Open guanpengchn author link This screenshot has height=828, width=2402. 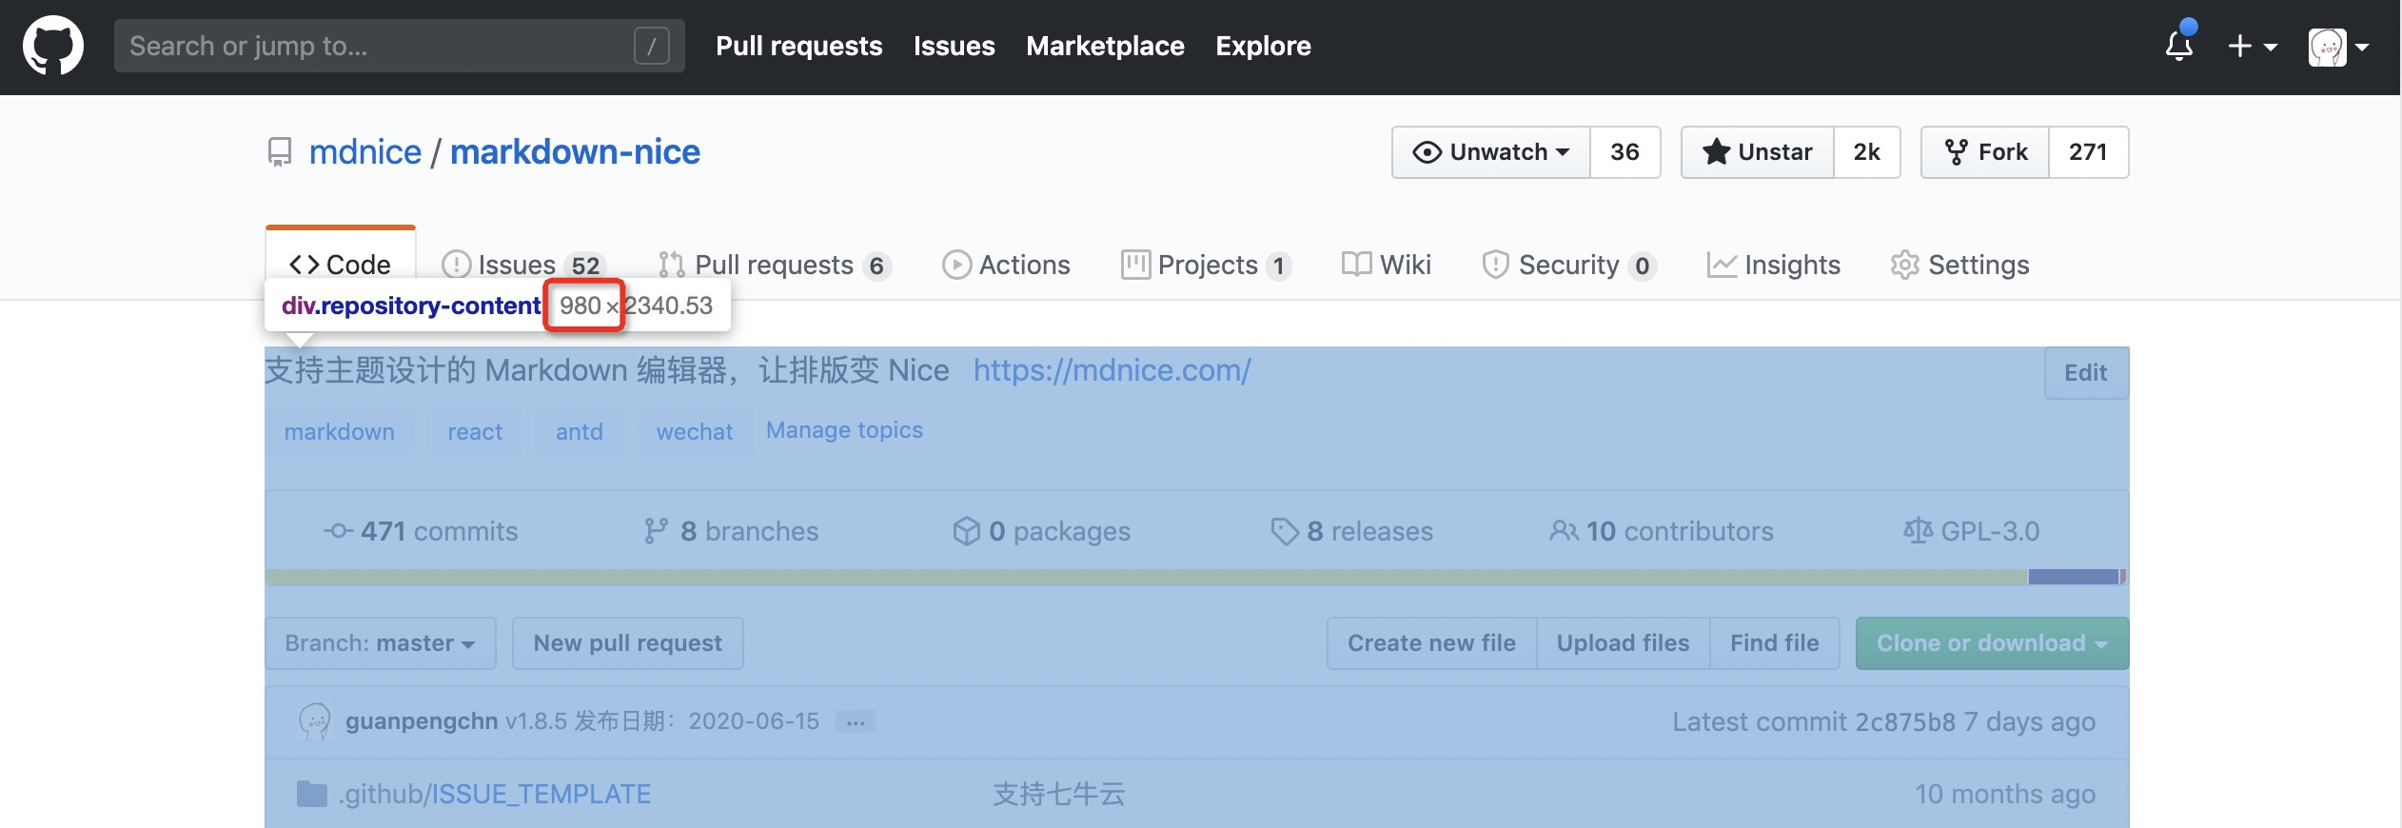(x=422, y=721)
